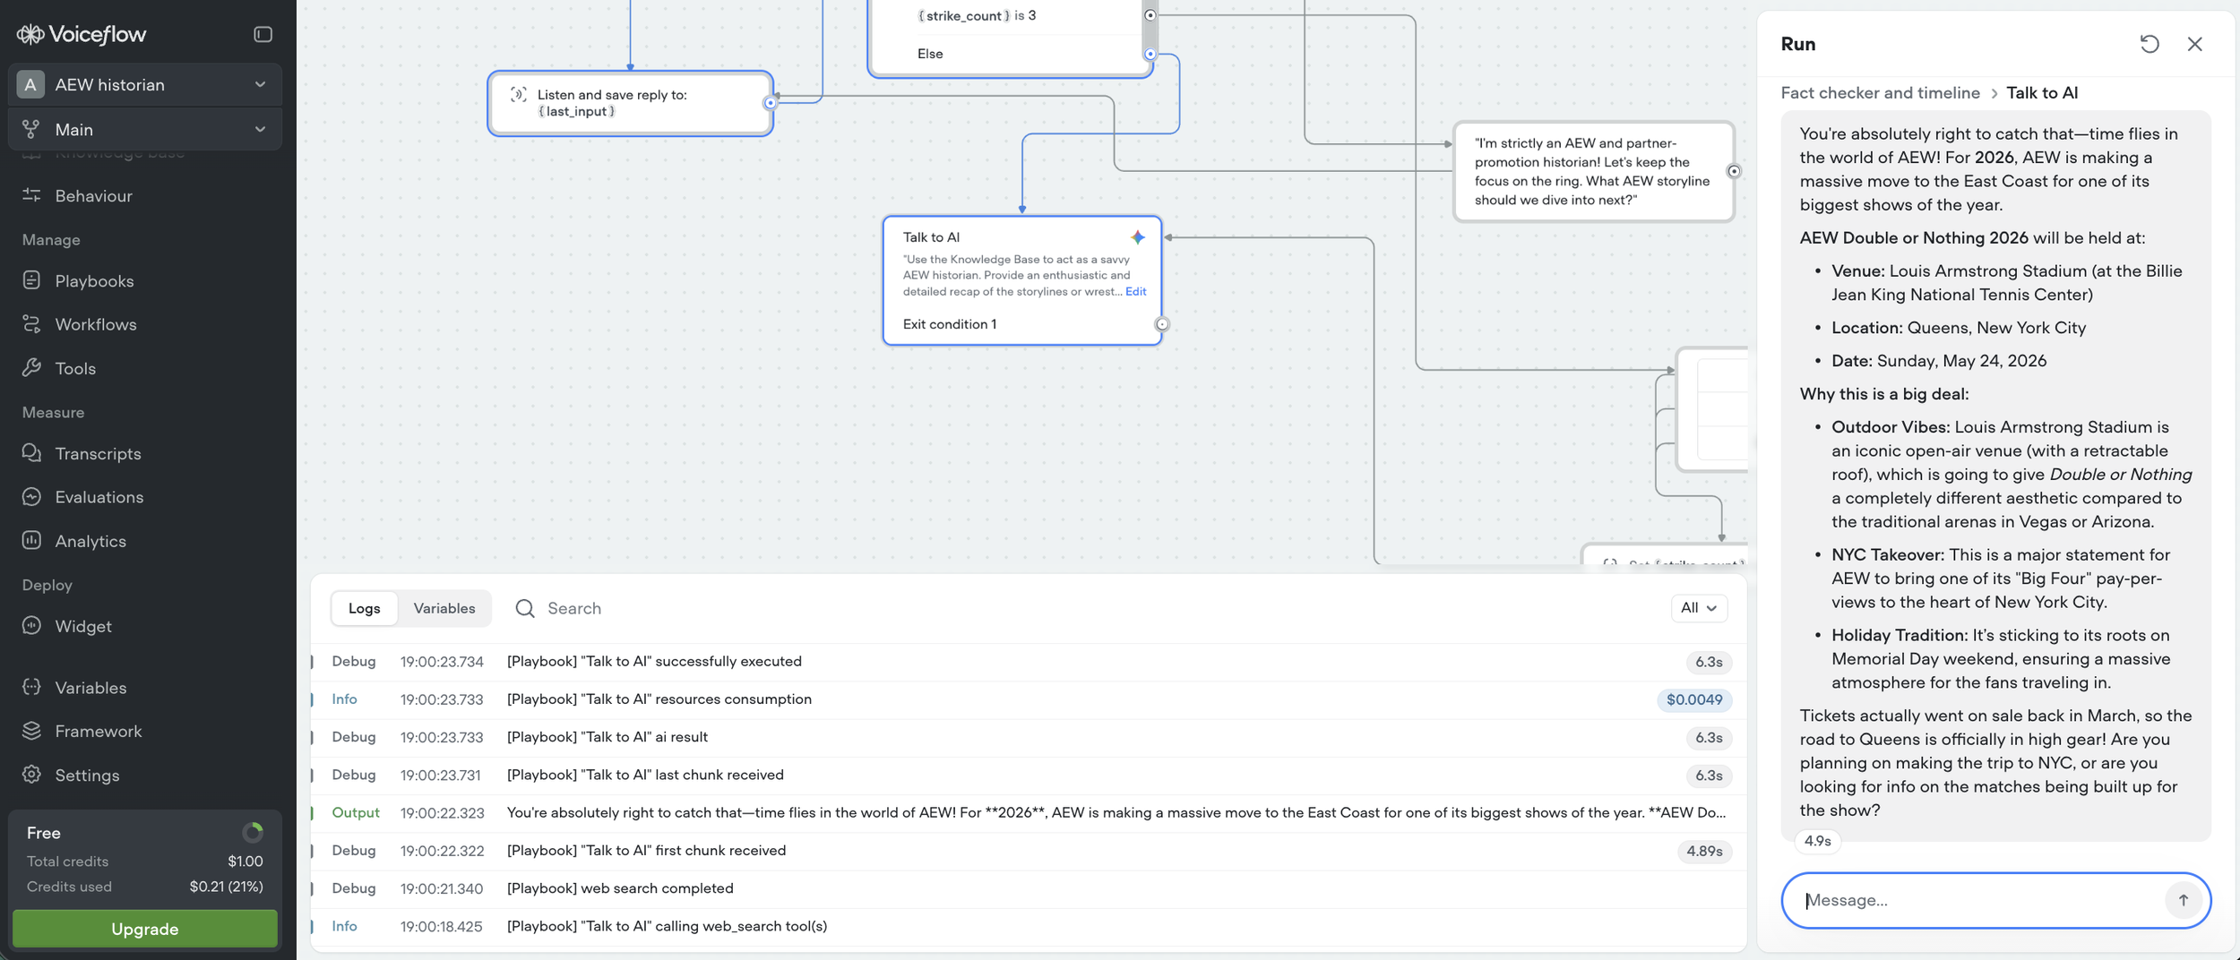Go to Playbooks page
The image size is (2240, 960).
(x=94, y=281)
